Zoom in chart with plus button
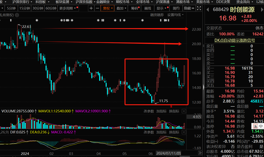The width and height of the screenshot is (264, 157). 91,8
